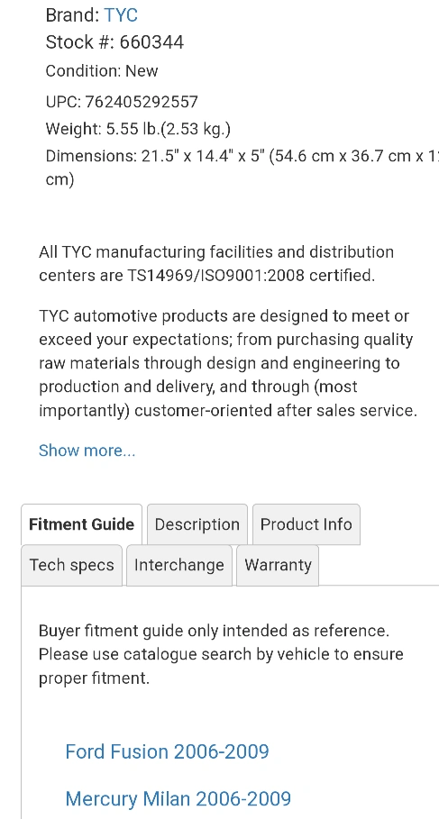Screen dimensions: 439x819
Task: Click the TS14969/ISO9001:2008 certification paragraph
Action: [x=216, y=263]
